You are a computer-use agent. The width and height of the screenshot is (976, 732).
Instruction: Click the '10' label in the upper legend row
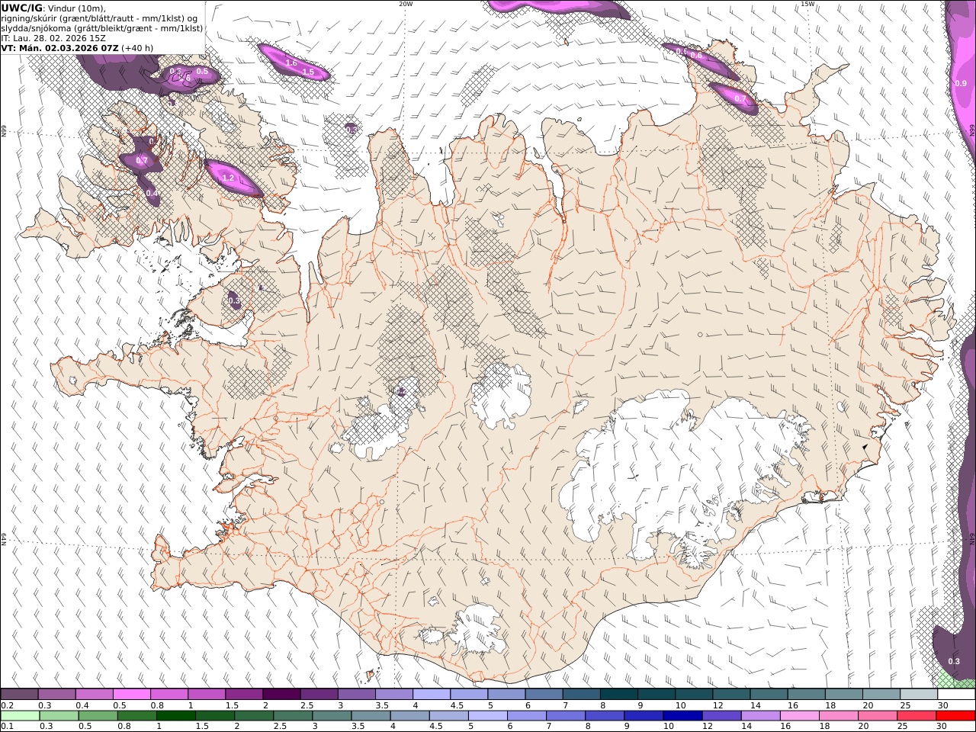(x=680, y=705)
